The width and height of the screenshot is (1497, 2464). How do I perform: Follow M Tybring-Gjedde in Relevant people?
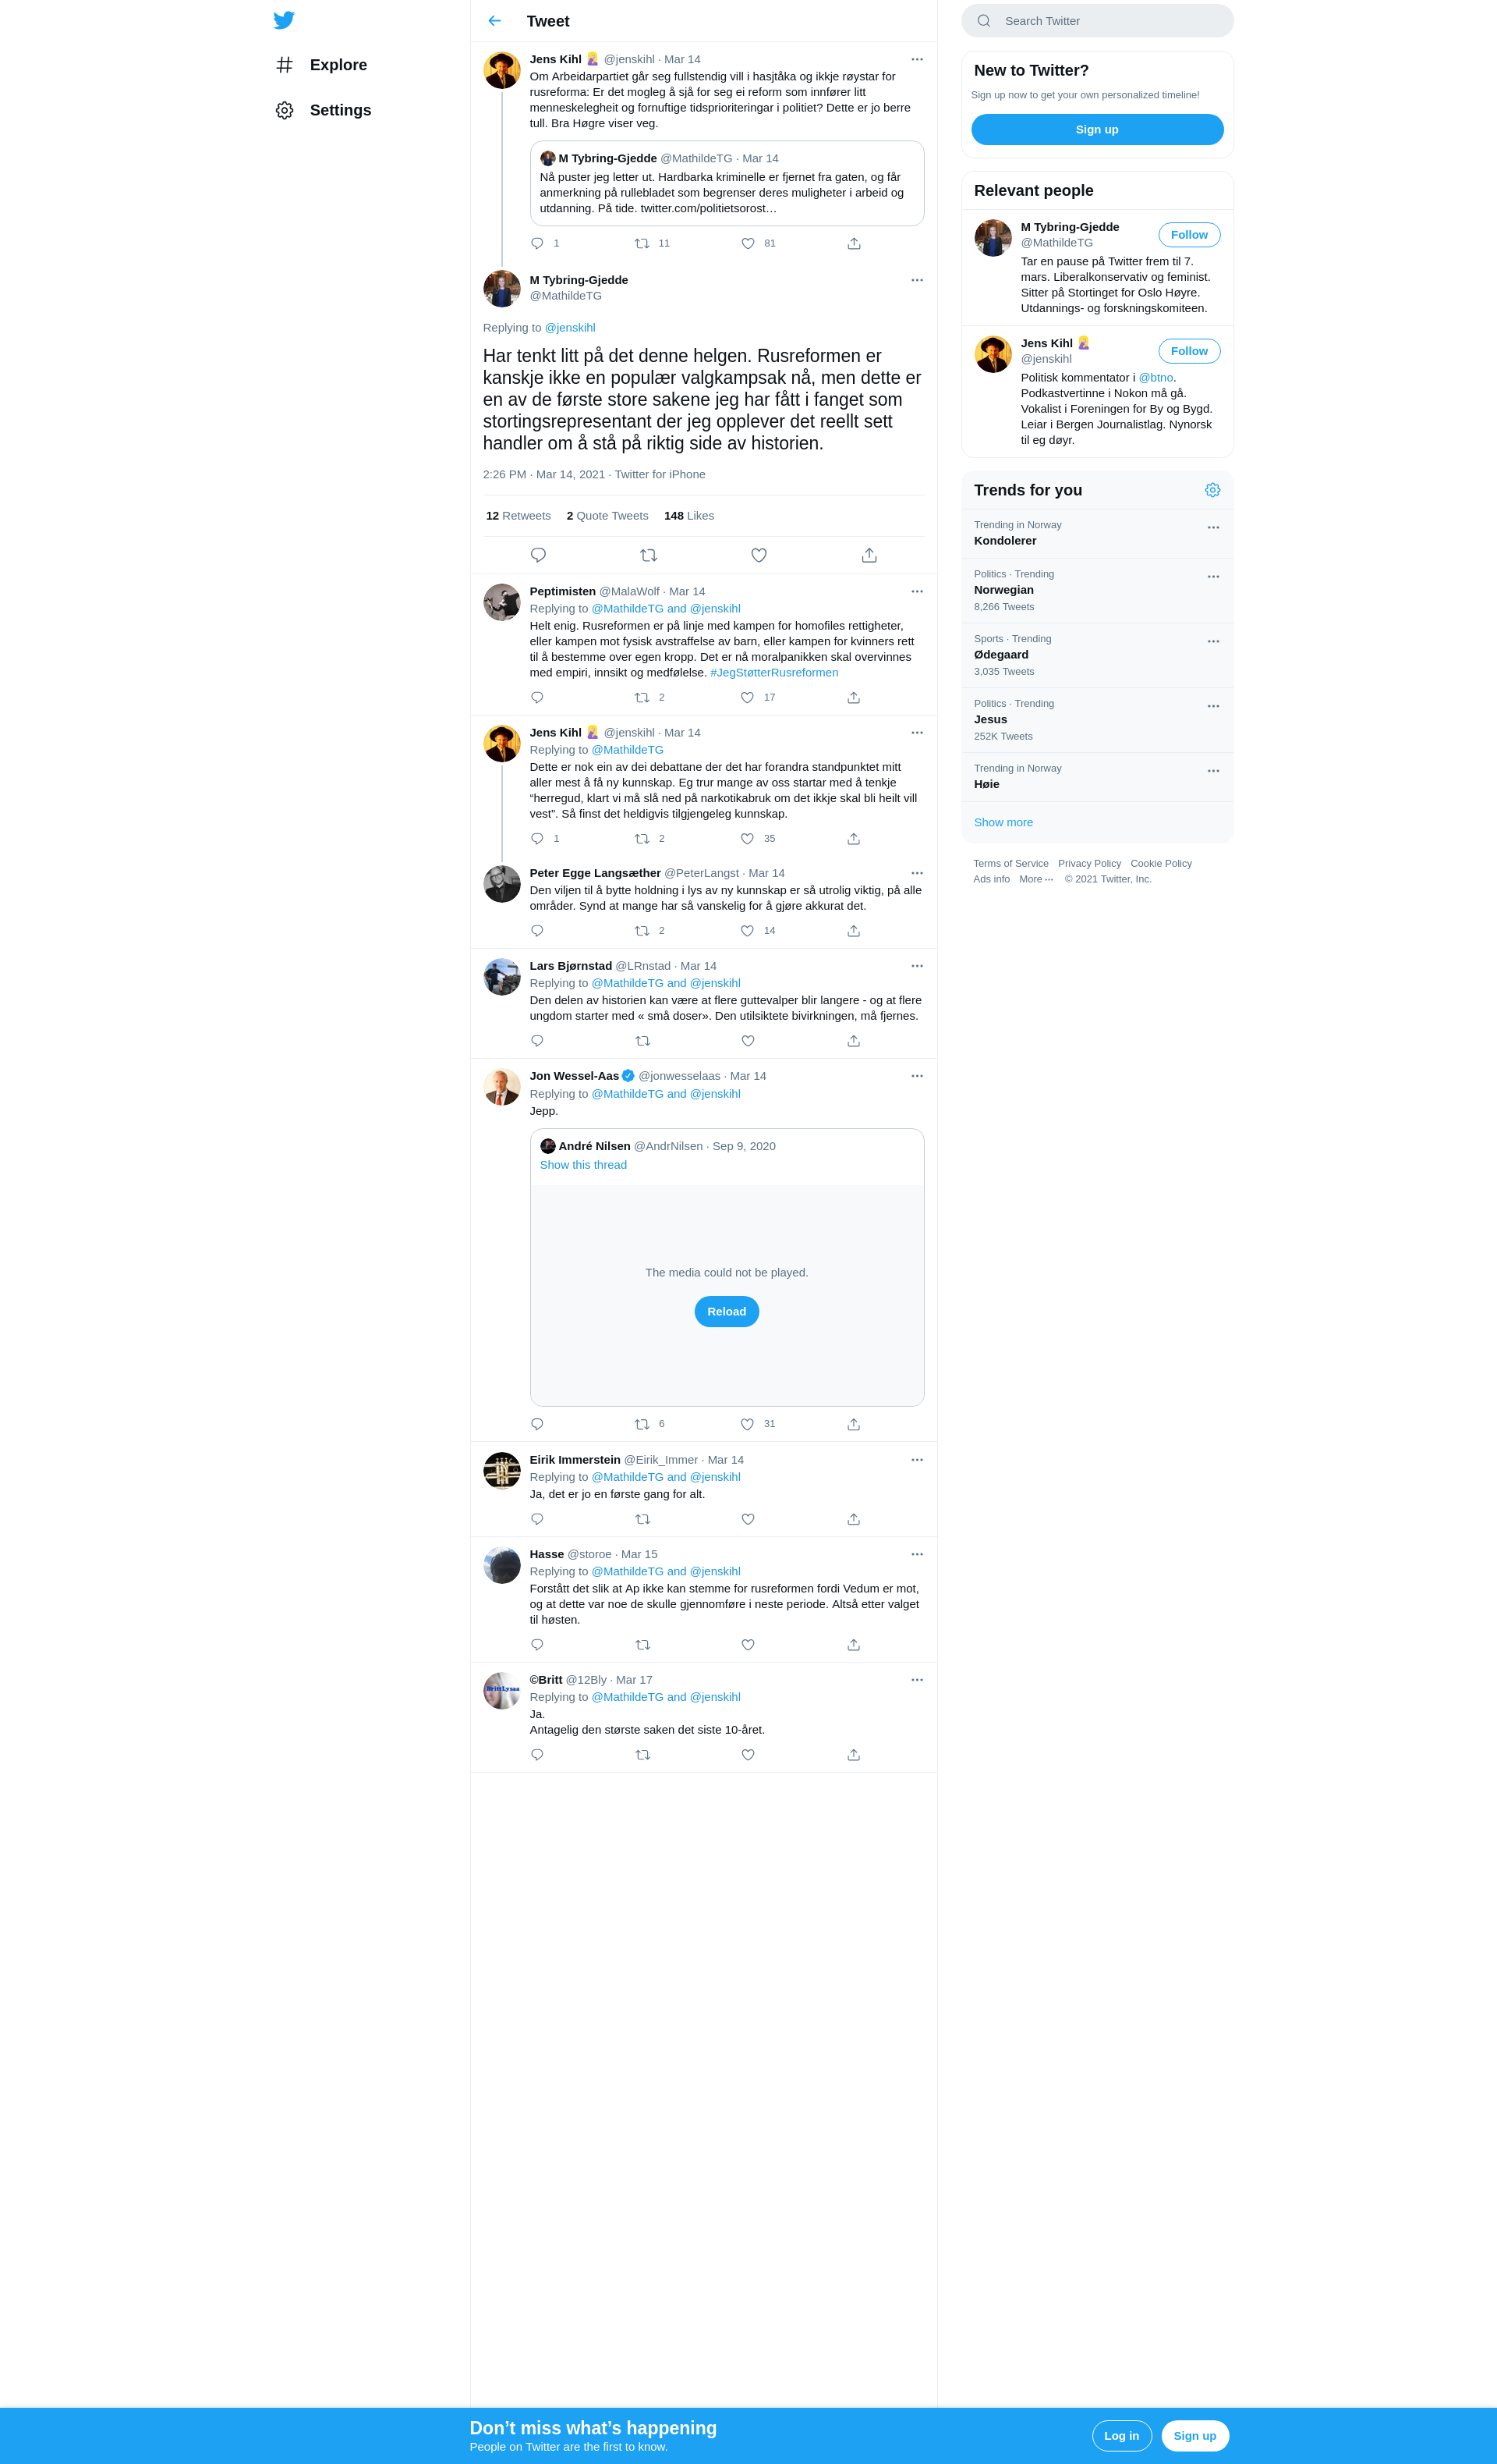[x=1189, y=235]
